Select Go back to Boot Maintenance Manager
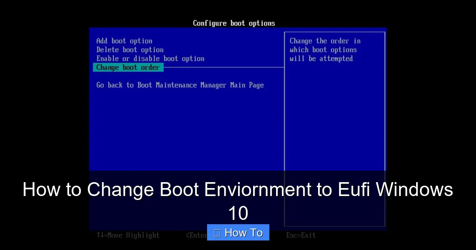Screen dimensions: 476x250 pos(180,85)
